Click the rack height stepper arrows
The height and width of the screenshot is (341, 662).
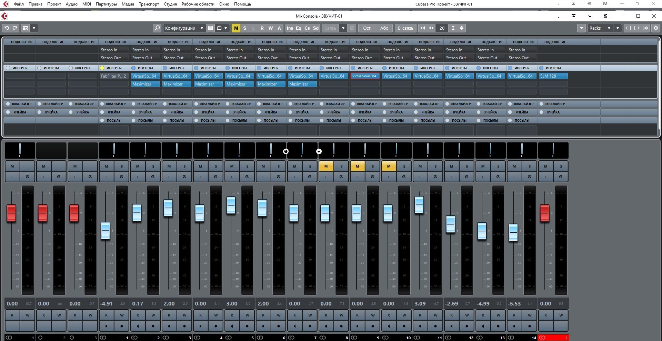[462, 28]
